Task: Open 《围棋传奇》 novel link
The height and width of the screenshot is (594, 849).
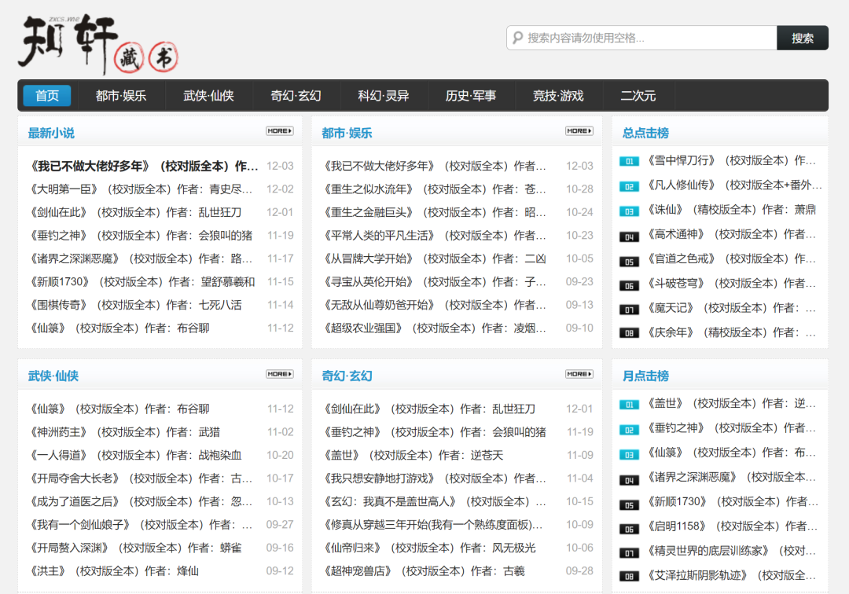Action: tap(135, 305)
